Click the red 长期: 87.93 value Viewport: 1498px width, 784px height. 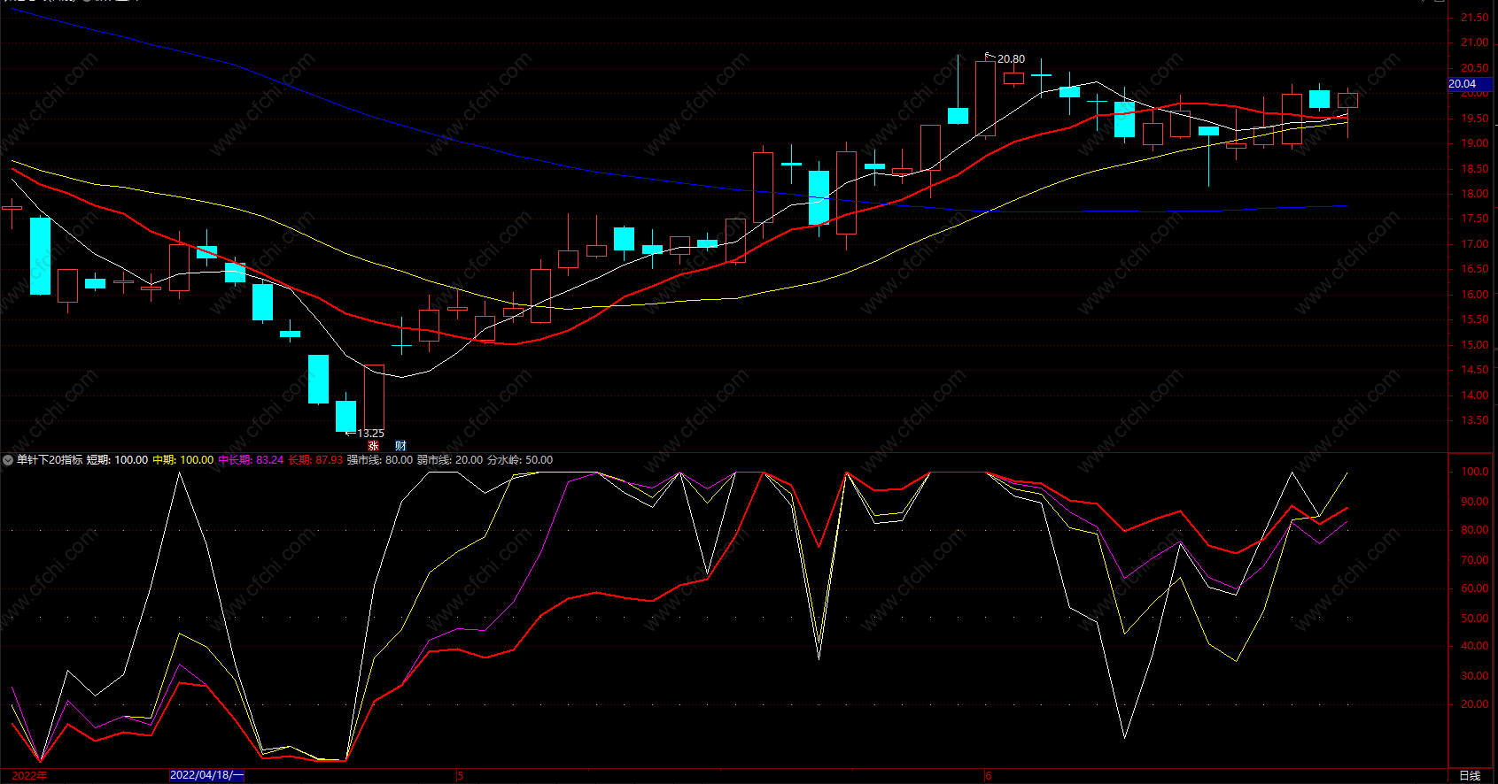coord(315,460)
